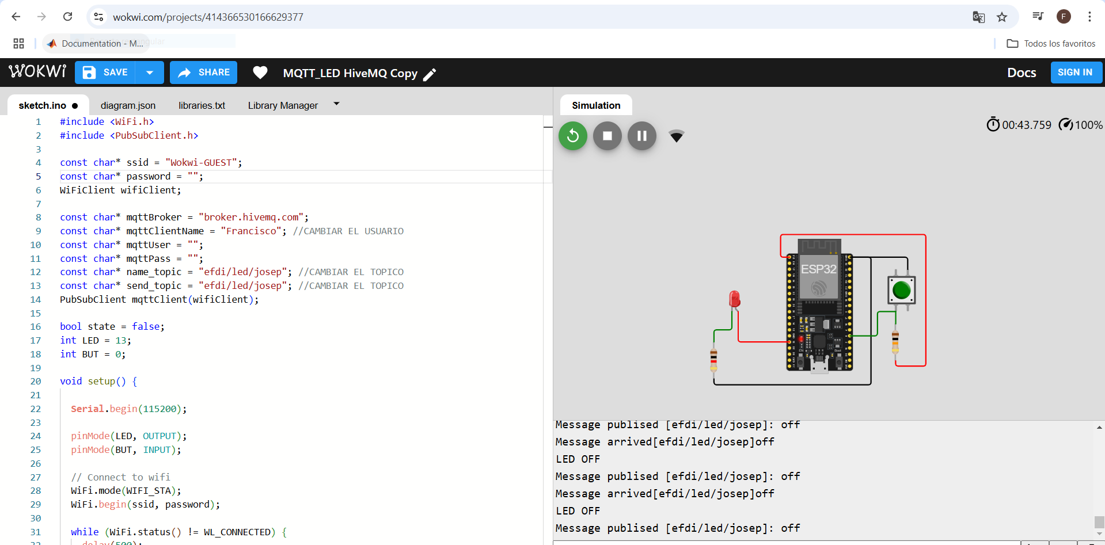Click the green pushbutton component
Screen dimensions: 1105x545
point(901,290)
